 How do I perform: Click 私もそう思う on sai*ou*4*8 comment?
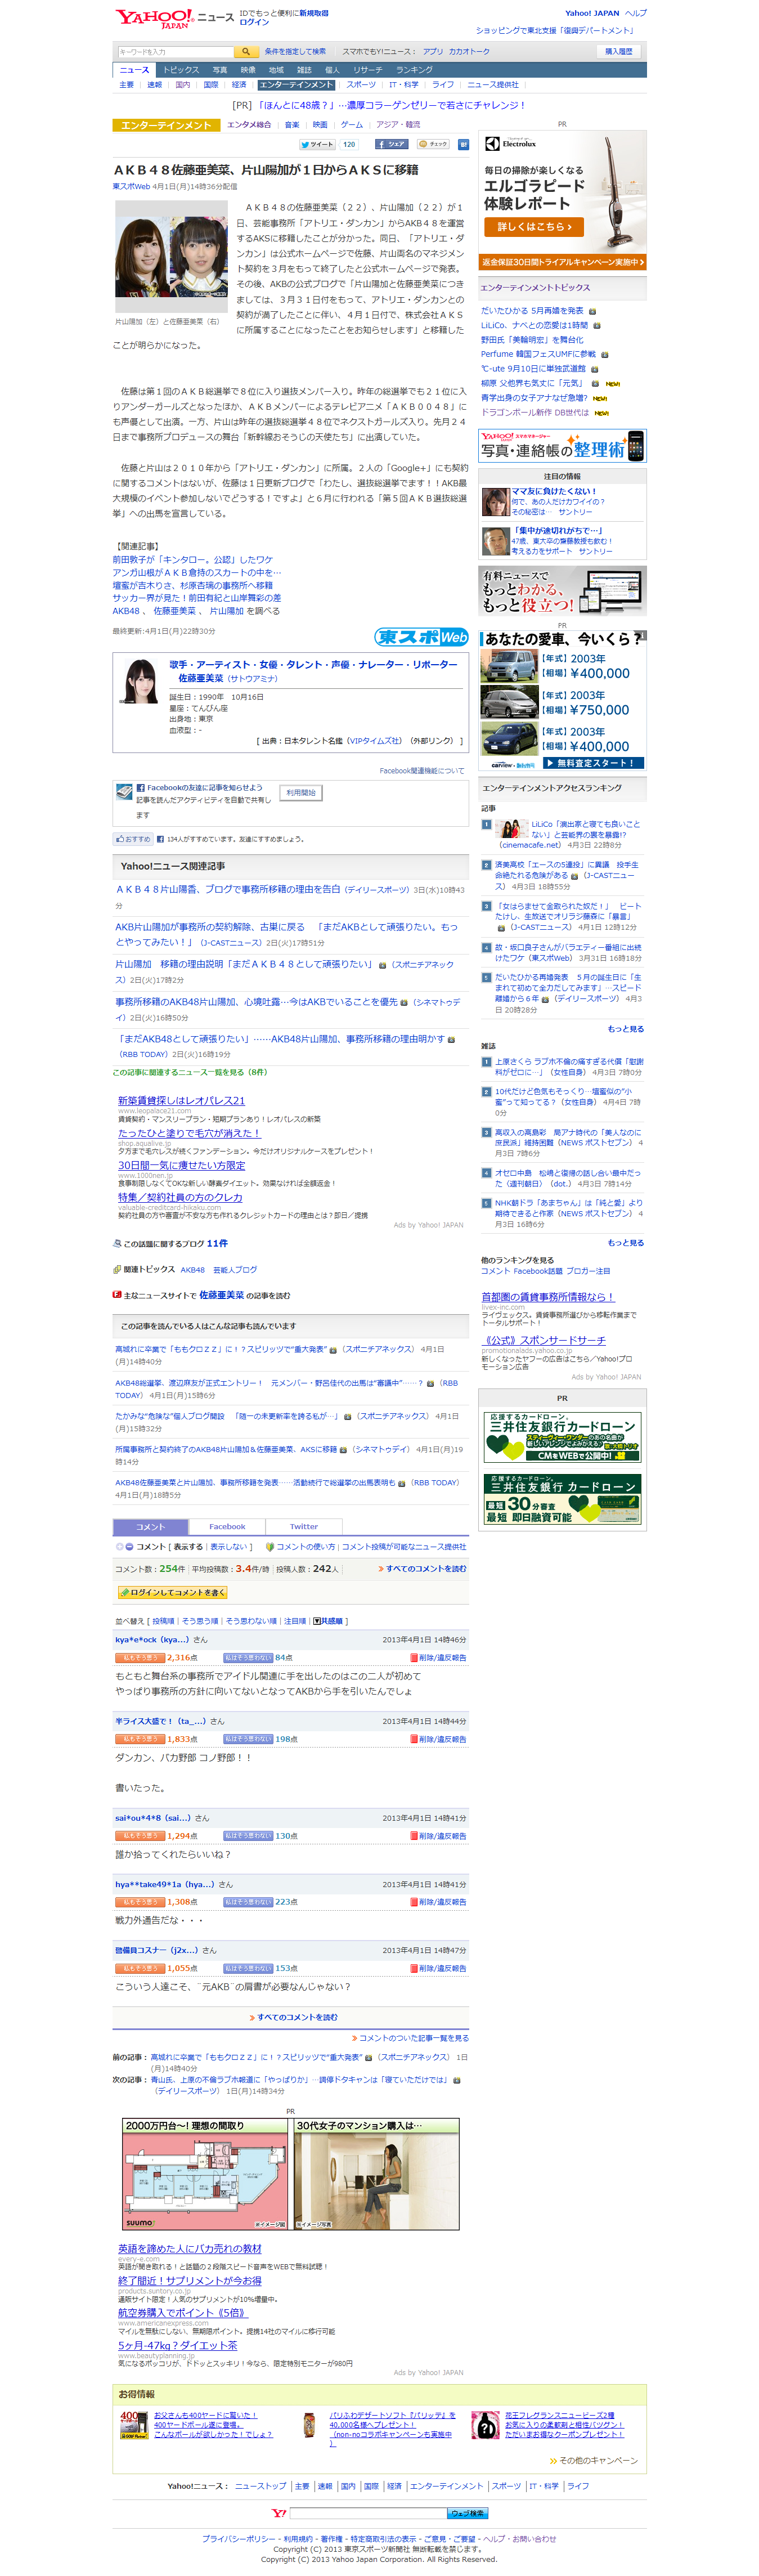click(140, 1836)
